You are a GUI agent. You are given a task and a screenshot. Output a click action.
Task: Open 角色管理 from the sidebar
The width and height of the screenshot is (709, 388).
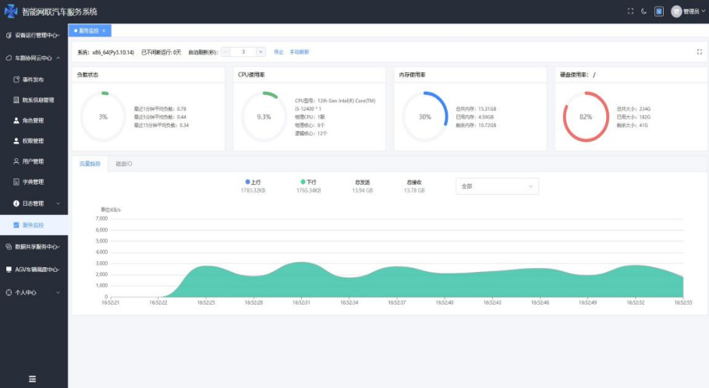34,121
